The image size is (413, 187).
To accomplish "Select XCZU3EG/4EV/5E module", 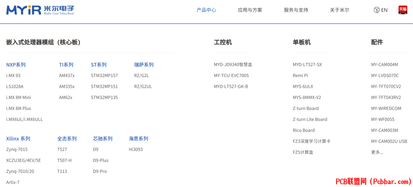I will point(24,160).
